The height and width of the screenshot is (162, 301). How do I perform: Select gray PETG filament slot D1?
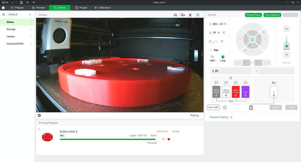pyautogui.click(x=216, y=92)
